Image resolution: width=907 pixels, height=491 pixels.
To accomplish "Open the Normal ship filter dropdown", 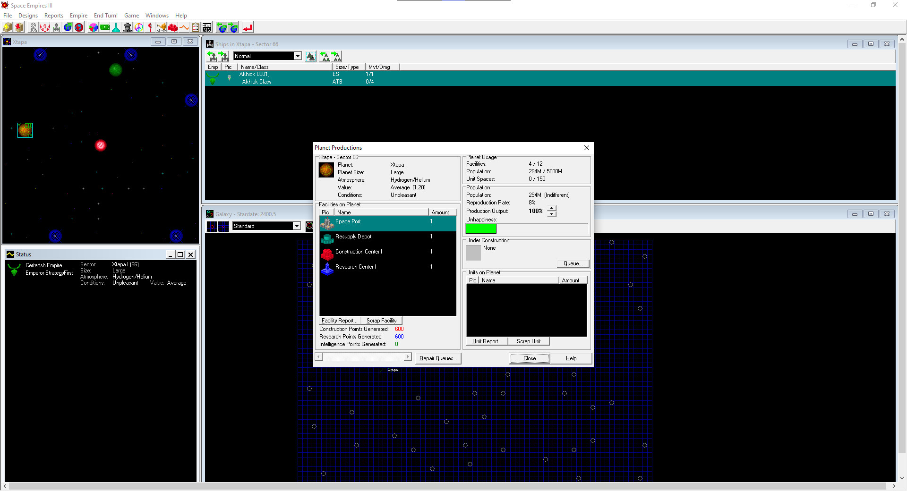I will [x=297, y=56].
